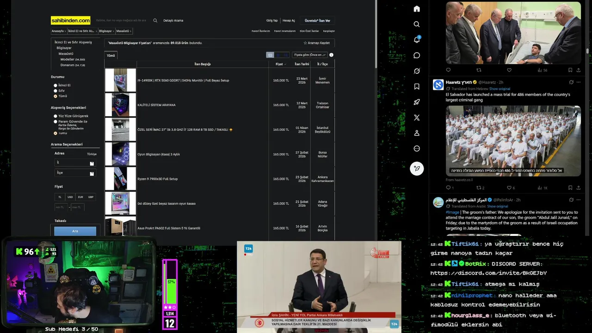Screen dimensions: 592x333
Task: Share the Haaretz post
Action: [x=579, y=188]
